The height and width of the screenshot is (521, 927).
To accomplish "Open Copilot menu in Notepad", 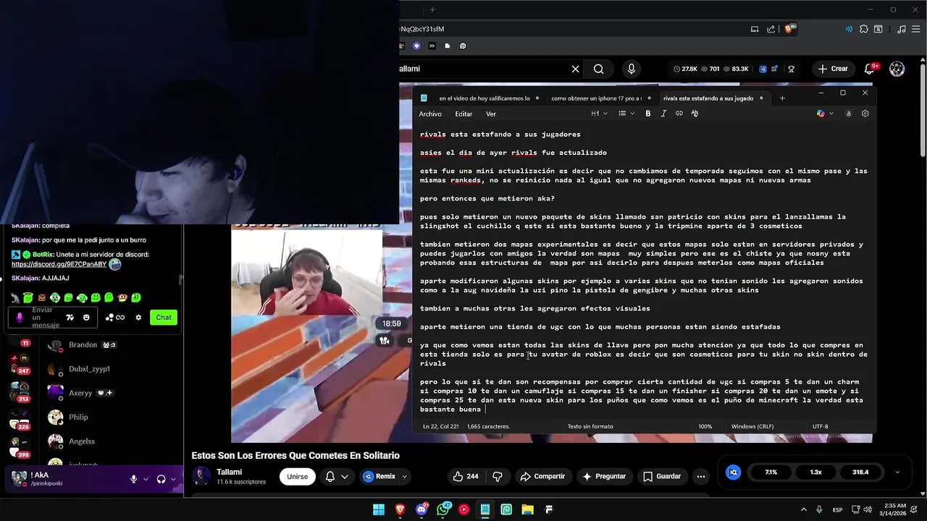I will pos(825,114).
